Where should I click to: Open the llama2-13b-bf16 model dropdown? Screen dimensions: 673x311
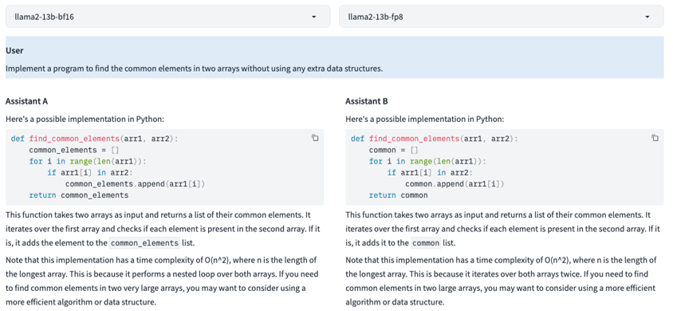(x=167, y=17)
